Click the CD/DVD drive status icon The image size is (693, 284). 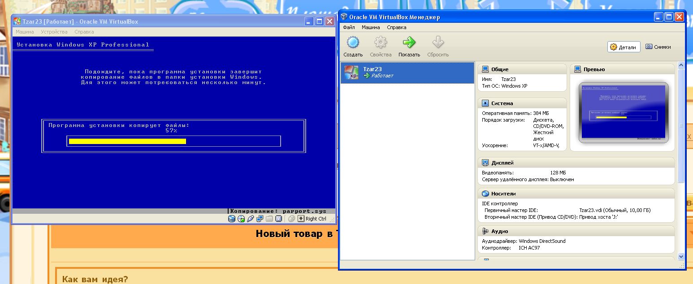241,219
